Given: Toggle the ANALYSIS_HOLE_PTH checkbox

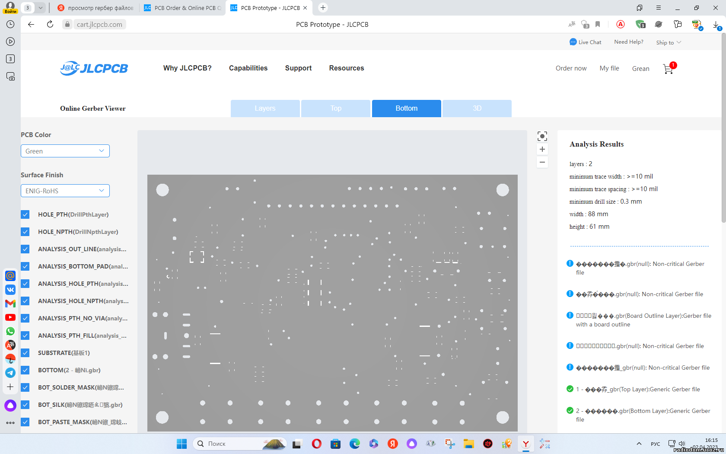Looking at the screenshot, I should [25, 284].
